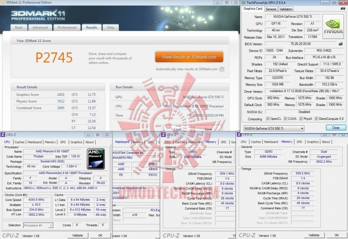The image size is (348, 239).
Task: Click the Subvendor MSI (1462) field
Action: pos(324,51)
